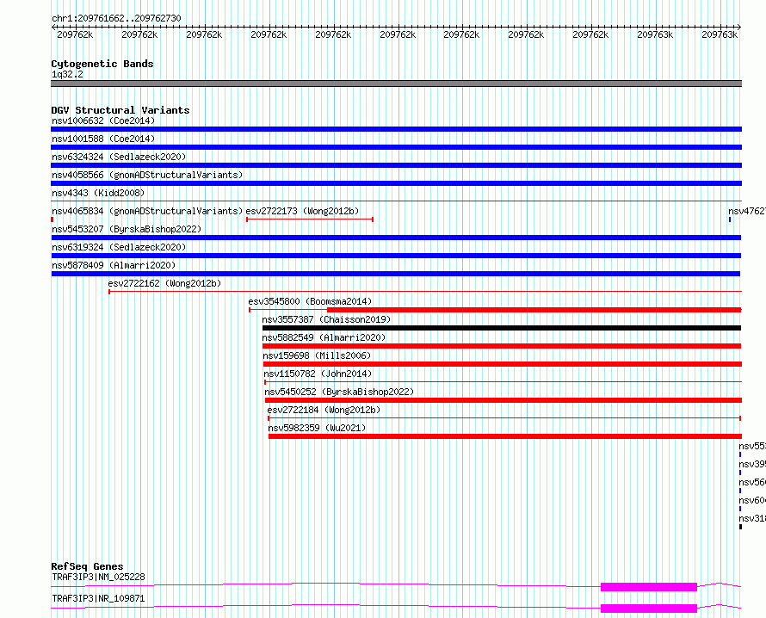Open the nsv5982359 (Wu2021) label

317,428
